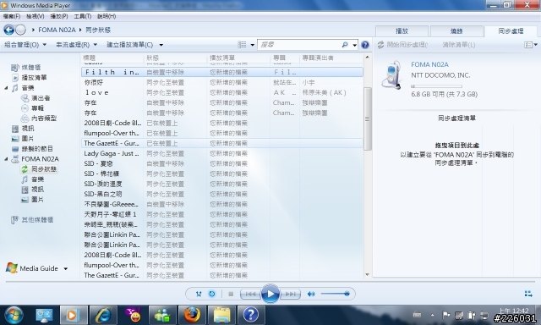Click the forward navigation arrow button

tap(20, 30)
